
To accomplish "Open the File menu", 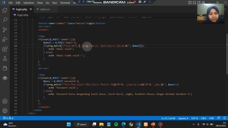I will pyautogui.click(x=10, y=3).
